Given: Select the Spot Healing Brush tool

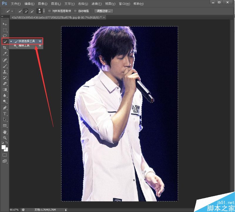Looking at the screenshot, I should click(5, 60).
